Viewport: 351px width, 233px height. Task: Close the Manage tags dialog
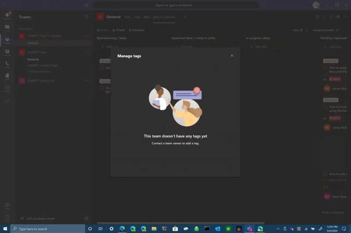232,56
